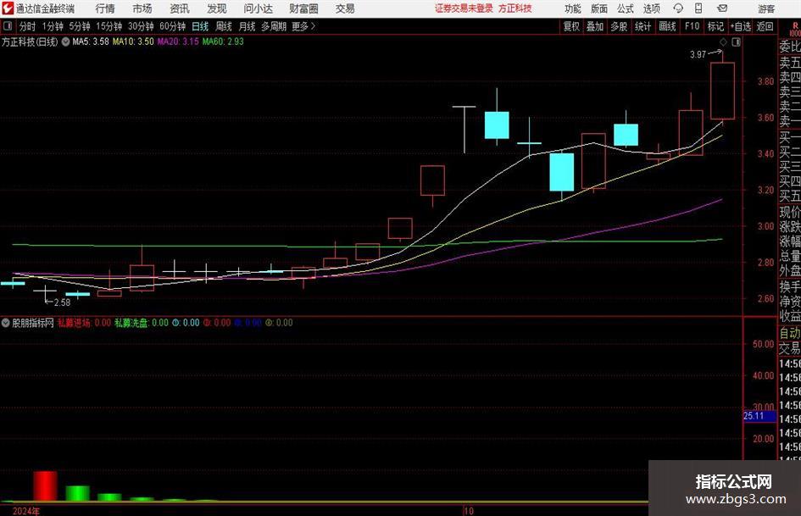Switch to the 15分钟 period tab
This screenshot has height=516, width=801.
coord(108,26)
